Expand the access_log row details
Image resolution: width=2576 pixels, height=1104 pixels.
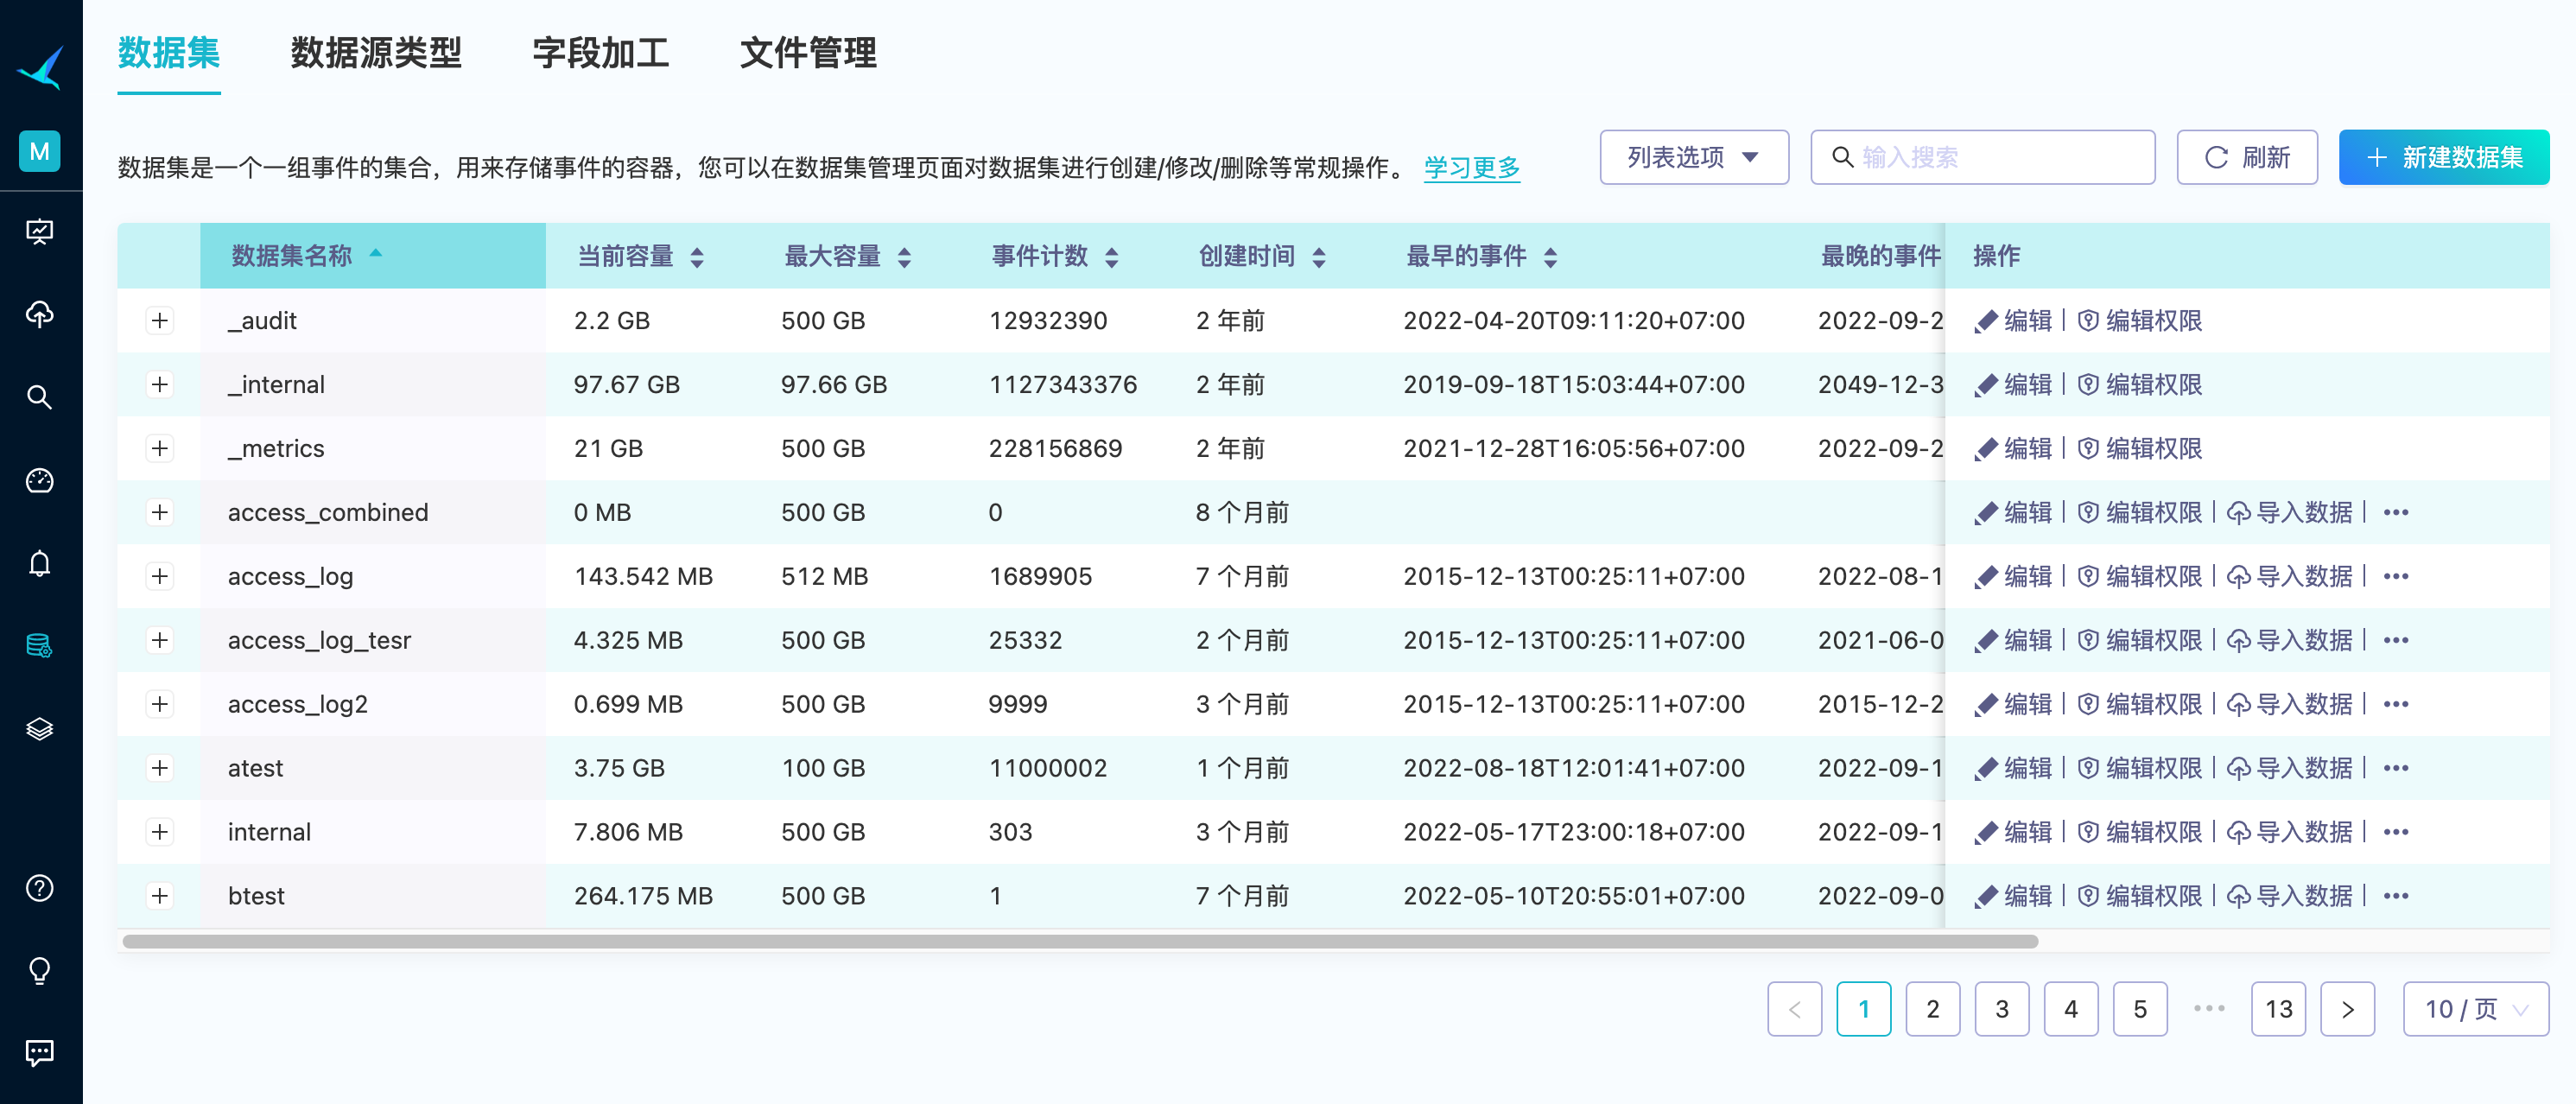(x=160, y=576)
